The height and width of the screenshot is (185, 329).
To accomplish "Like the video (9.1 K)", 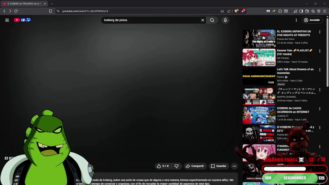I will pyautogui.click(x=163, y=166).
